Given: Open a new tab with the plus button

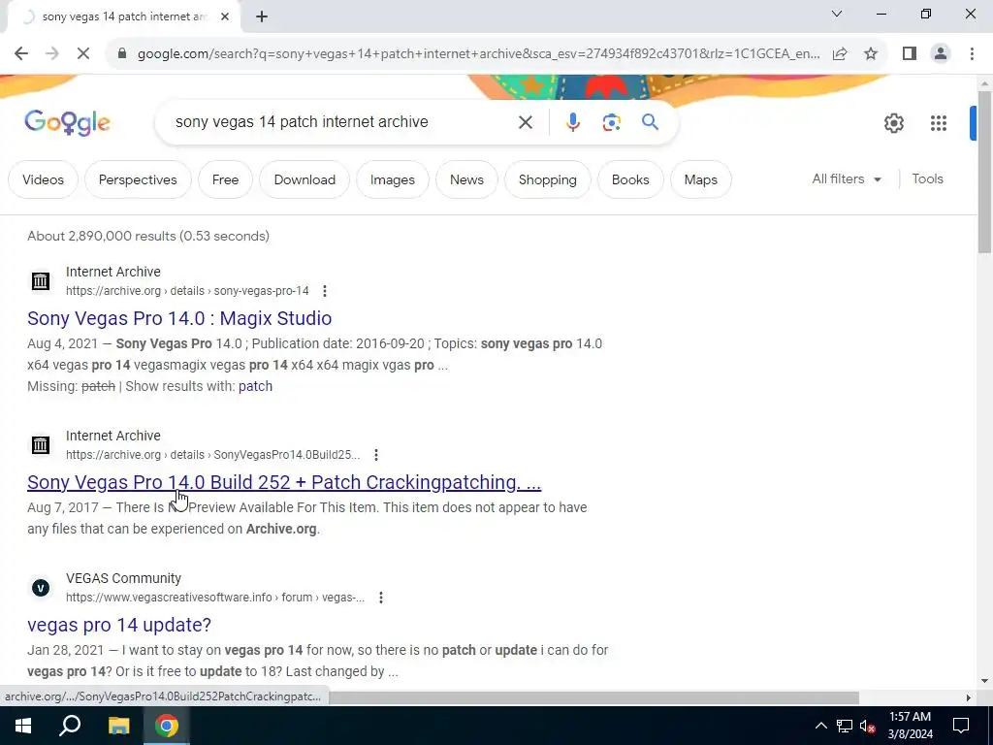Looking at the screenshot, I should (262, 17).
